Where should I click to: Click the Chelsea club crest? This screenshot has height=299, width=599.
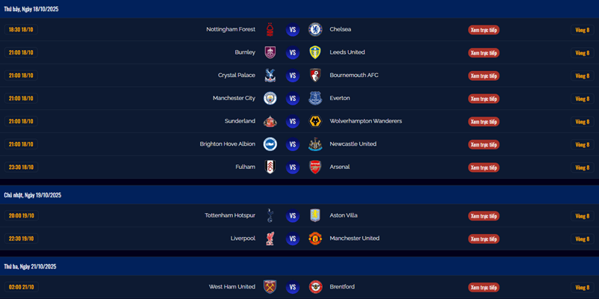click(315, 30)
